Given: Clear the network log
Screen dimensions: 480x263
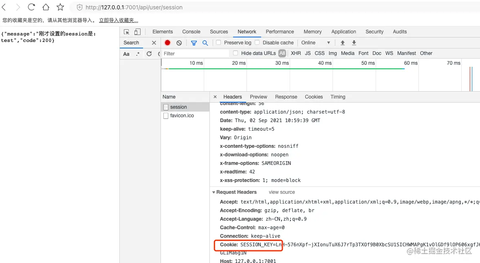Looking at the screenshot, I should pos(179,43).
